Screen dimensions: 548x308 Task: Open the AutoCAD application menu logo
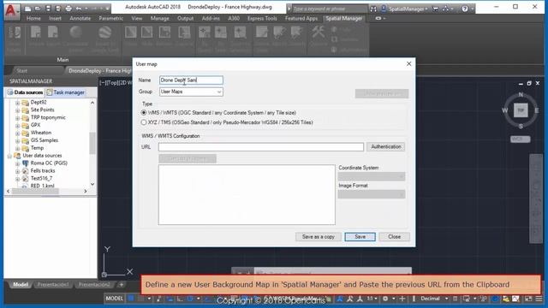pyautogui.click(x=11, y=11)
